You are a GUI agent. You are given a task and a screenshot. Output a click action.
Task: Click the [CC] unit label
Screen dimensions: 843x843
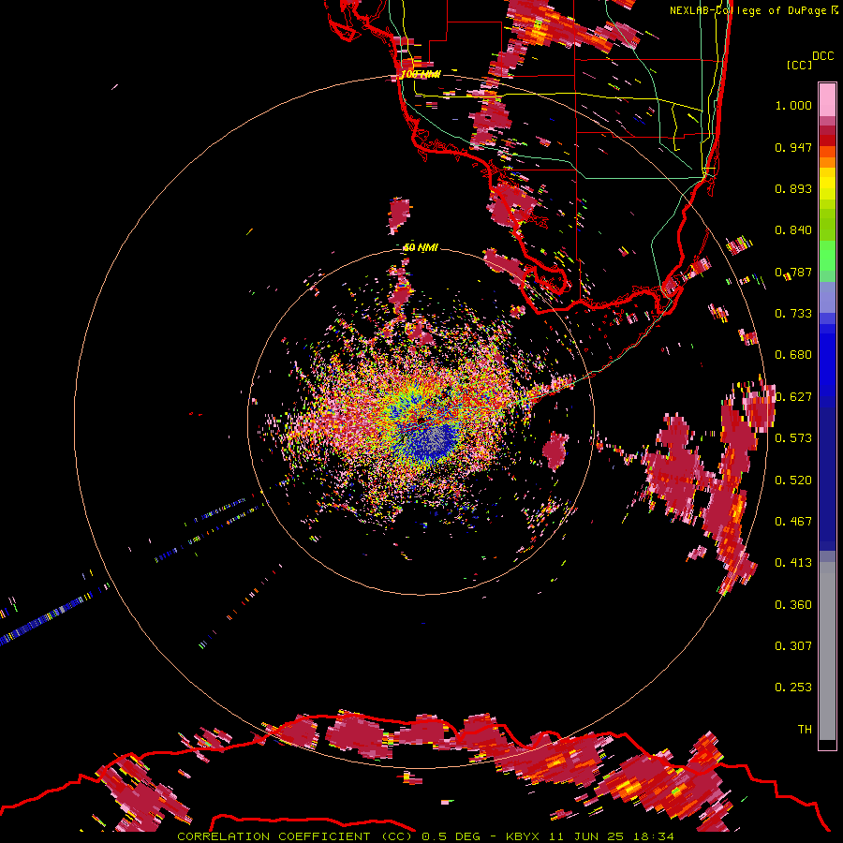[x=800, y=65]
